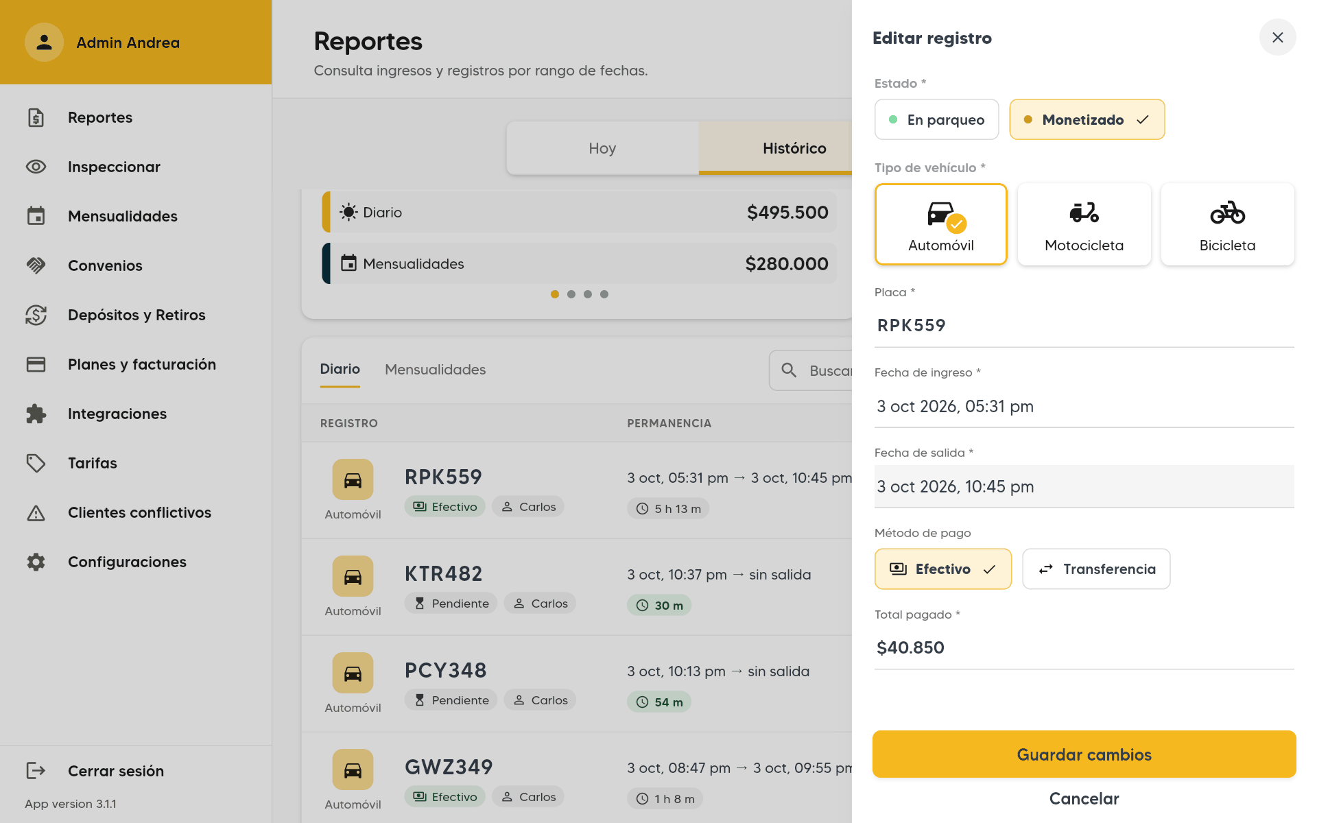Click the search magnifier icon
Image resolution: width=1317 pixels, height=823 pixels.
point(789,370)
